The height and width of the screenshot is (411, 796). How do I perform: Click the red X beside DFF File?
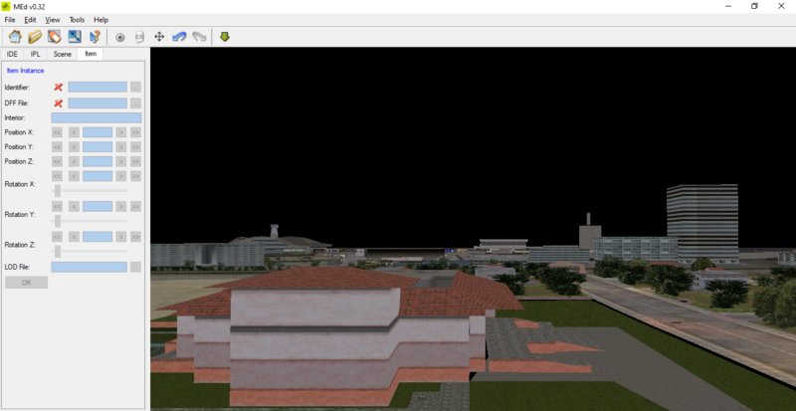(59, 103)
